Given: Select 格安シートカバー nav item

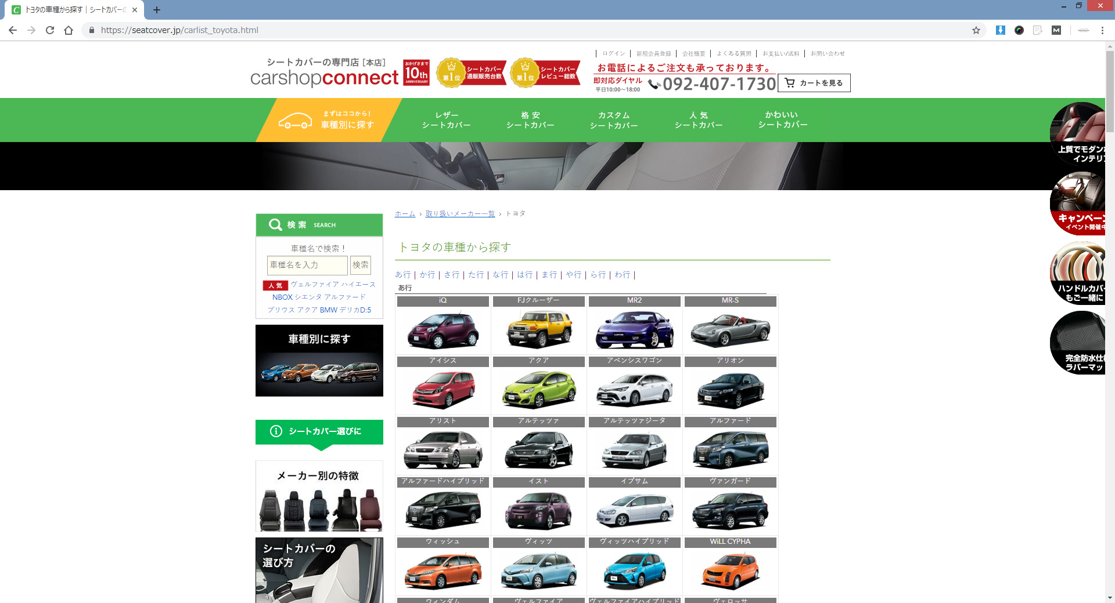Looking at the screenshot, I should click(x=530, y=120).
